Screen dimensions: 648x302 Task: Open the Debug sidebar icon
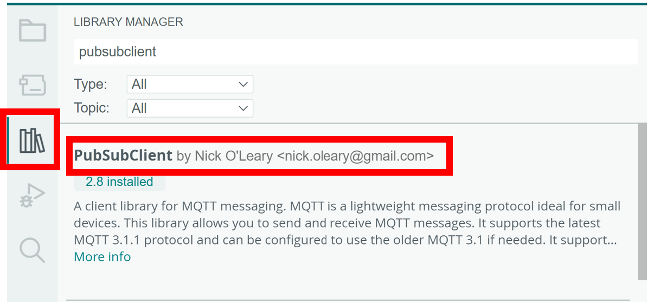coord(33,195)
